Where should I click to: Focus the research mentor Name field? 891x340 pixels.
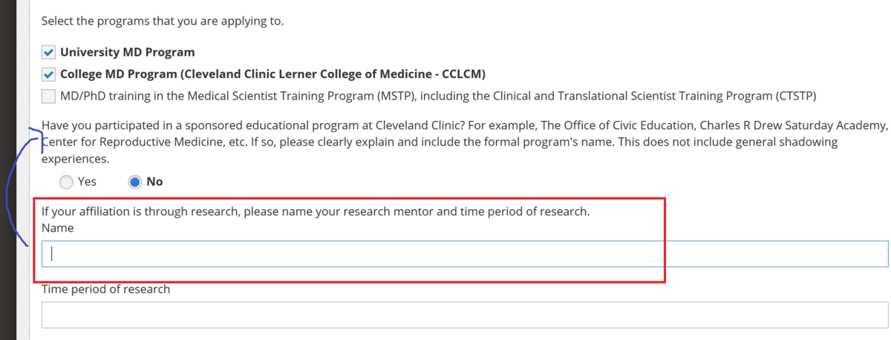465,254
